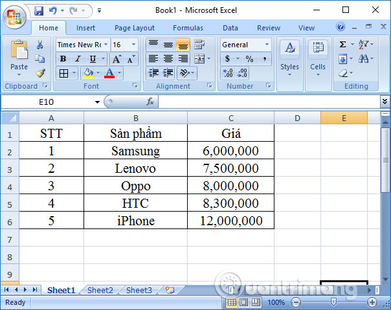
Task: Expand the Cells menu
Action: (318, 74)
